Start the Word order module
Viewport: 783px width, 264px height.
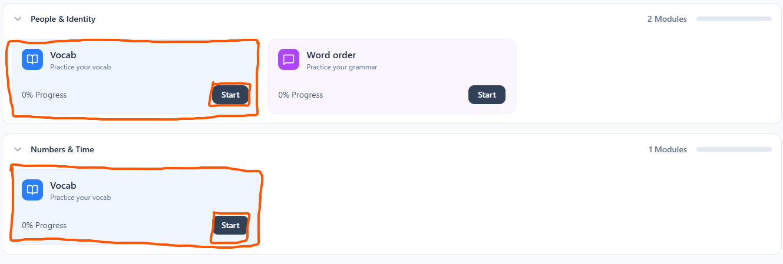point(487,95)
